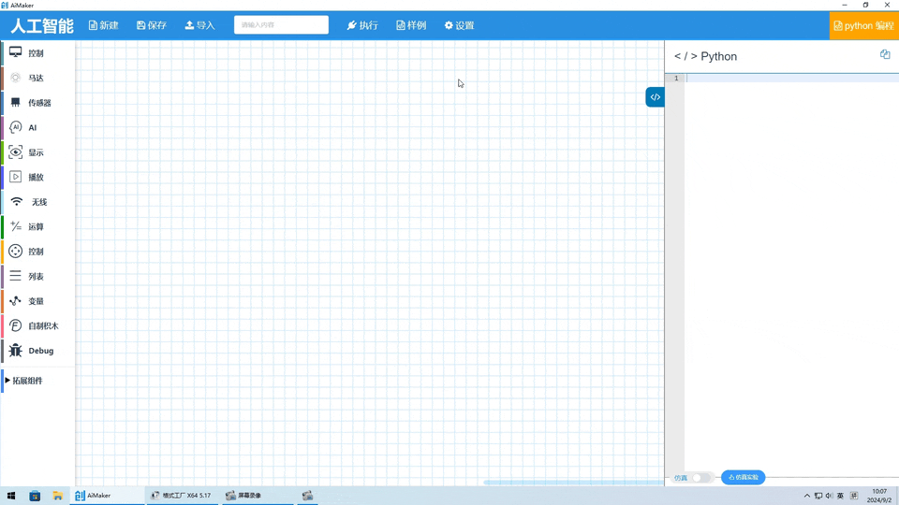
Task: Open the Debug block category
Action: [37, 351]
